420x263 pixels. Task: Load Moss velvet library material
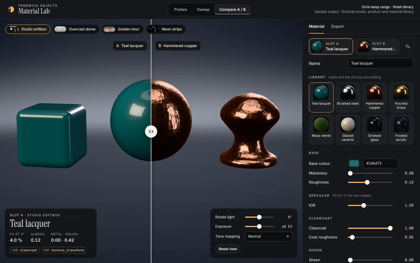321,129
